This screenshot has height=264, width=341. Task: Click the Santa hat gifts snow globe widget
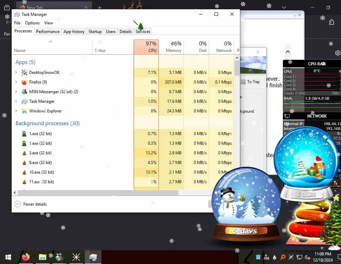307,164
